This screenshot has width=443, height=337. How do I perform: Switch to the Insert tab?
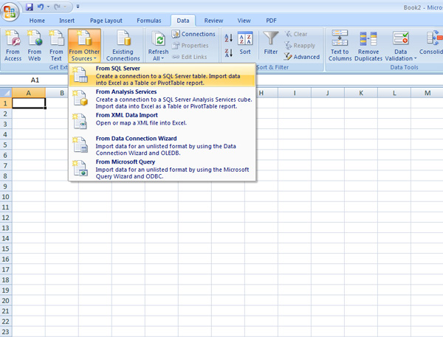click(66, 21)
